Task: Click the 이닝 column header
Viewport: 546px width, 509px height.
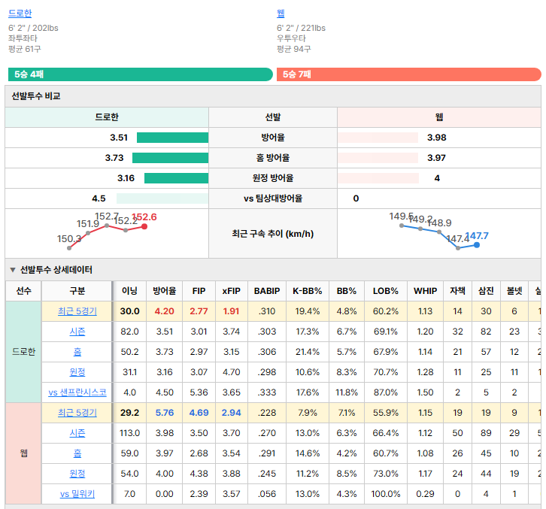Action: [x=129, y=291]
